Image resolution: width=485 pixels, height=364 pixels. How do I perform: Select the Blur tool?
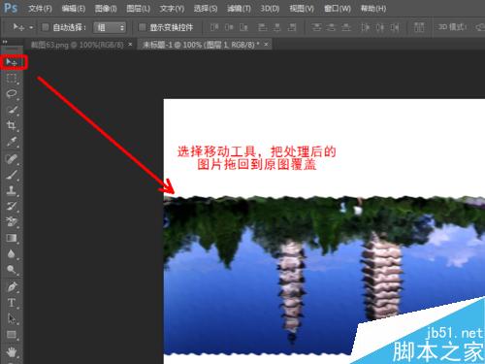point(12,253)
